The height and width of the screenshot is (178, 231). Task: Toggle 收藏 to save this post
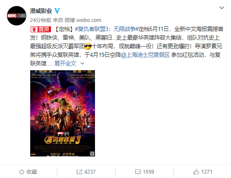pos(28,172)
